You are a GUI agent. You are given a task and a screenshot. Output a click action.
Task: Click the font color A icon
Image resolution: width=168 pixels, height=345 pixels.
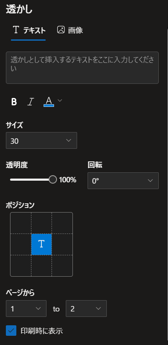point(49,101)
